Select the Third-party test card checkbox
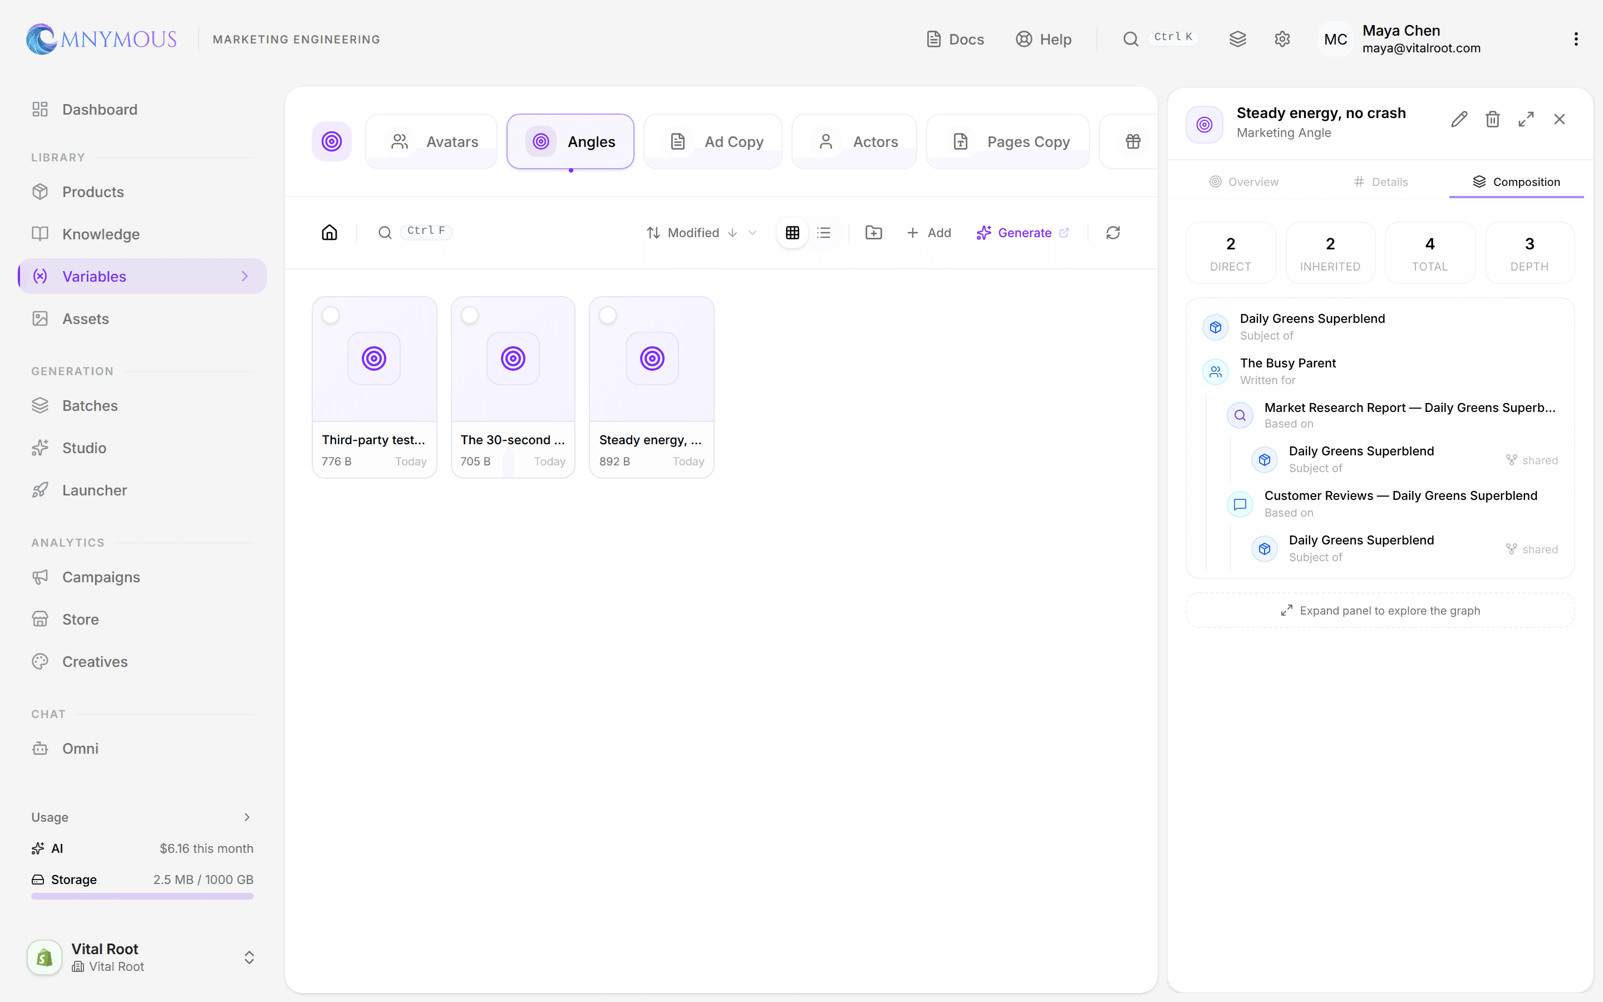Image resolution: width=1603 pixels, height=1002 pixels. pos(331,316)
